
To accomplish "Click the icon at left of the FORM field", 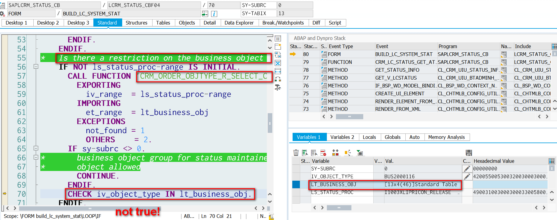I will [x=2, y=14].
